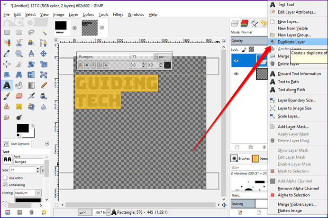Click the Font name field showing Bungee
The width and height of the screenshot is (328, 218).
pos(28,162)
